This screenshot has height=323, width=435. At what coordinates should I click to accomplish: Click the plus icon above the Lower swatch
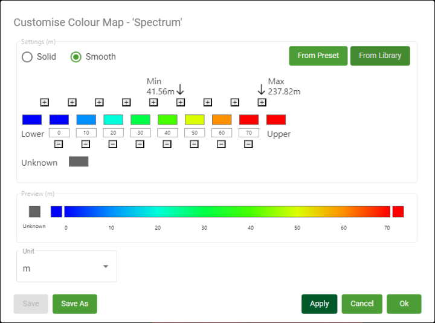(x=45, y=102)
